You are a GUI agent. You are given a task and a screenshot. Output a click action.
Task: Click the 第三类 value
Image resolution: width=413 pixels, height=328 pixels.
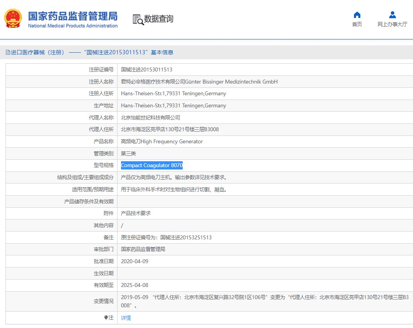(128, 153)
